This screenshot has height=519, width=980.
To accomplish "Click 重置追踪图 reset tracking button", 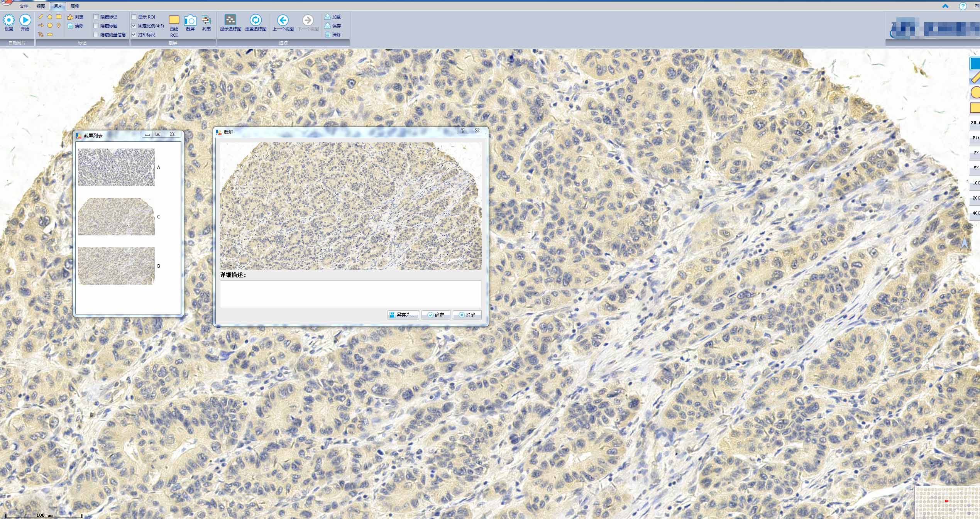I will 256,23.
